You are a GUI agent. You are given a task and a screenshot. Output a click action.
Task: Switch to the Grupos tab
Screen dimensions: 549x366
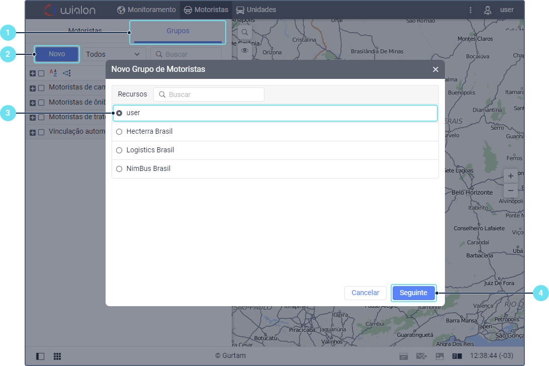pyautogui.click(x=178, y=31)
